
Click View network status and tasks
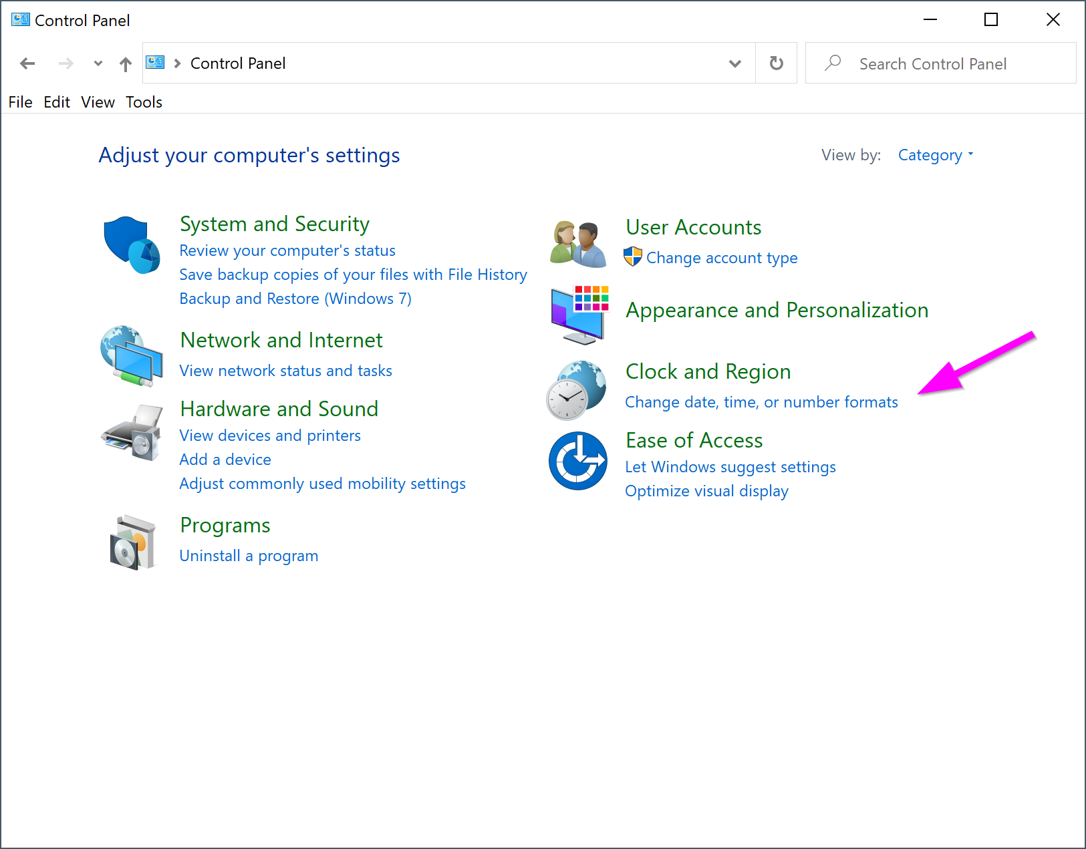pyautogui.click(x=285, y=371)
